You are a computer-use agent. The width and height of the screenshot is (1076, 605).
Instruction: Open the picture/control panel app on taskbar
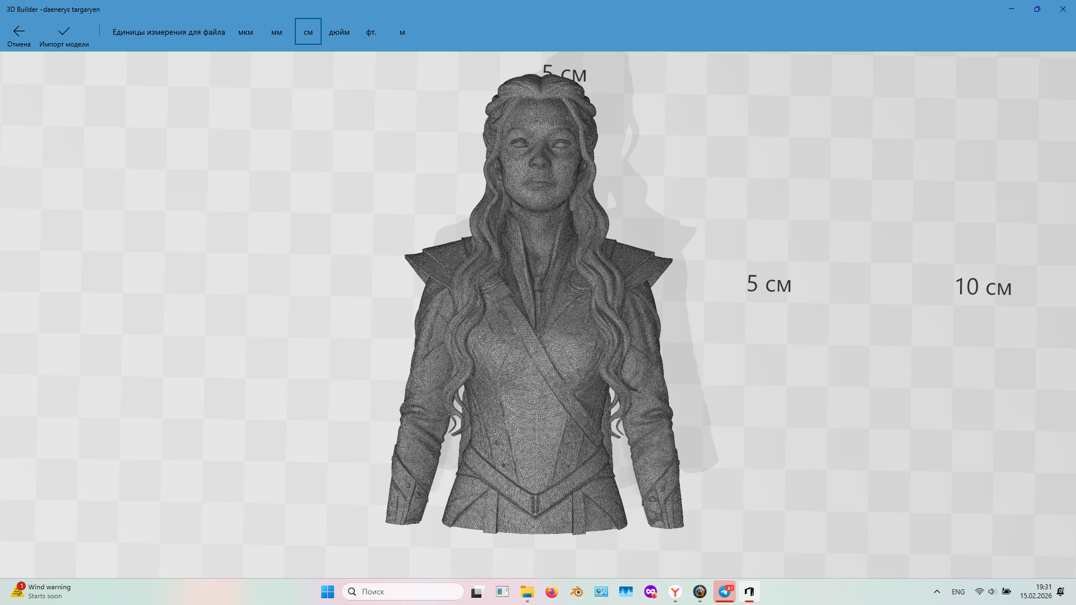pos(601,592)
